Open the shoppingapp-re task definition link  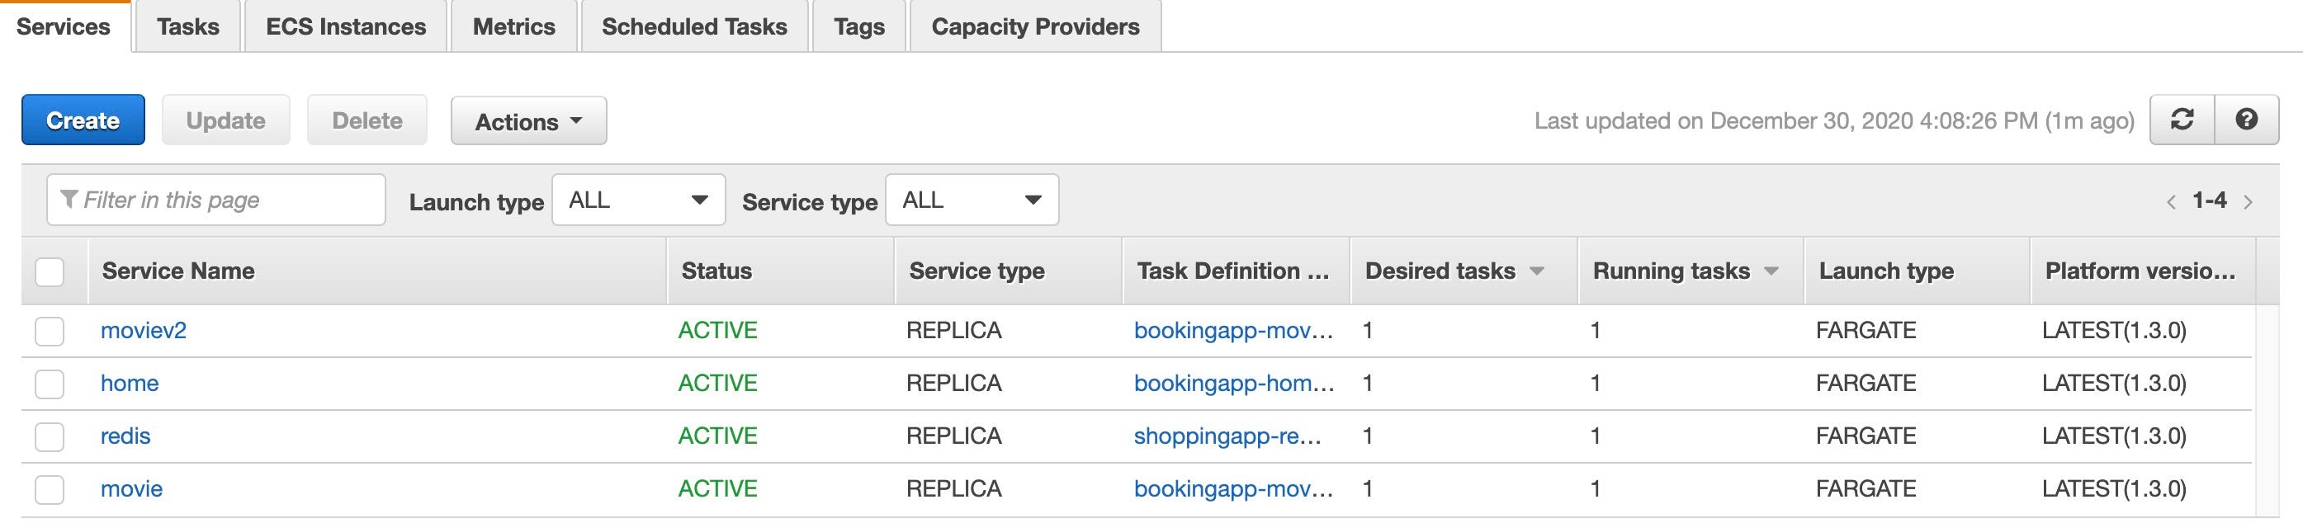(1227, 436)
